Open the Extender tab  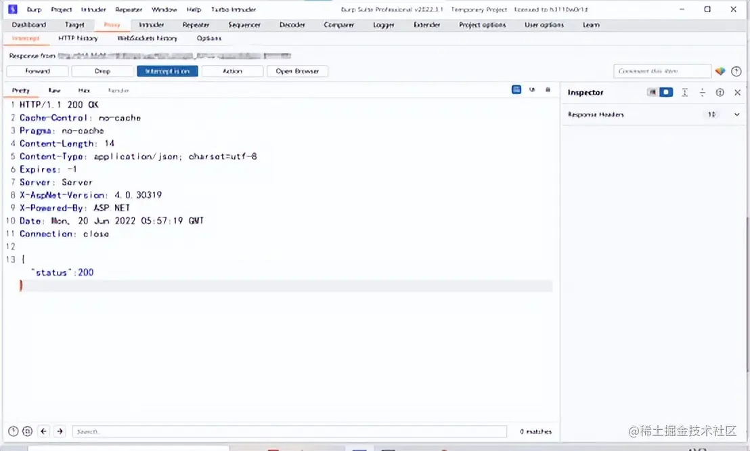point(426,25)
